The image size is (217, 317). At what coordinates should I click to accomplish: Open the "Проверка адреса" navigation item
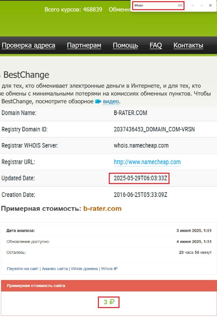point(28,45)
